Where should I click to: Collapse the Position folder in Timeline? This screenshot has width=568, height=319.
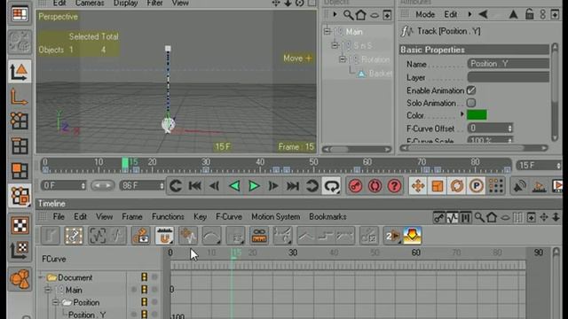click(56, 302)
